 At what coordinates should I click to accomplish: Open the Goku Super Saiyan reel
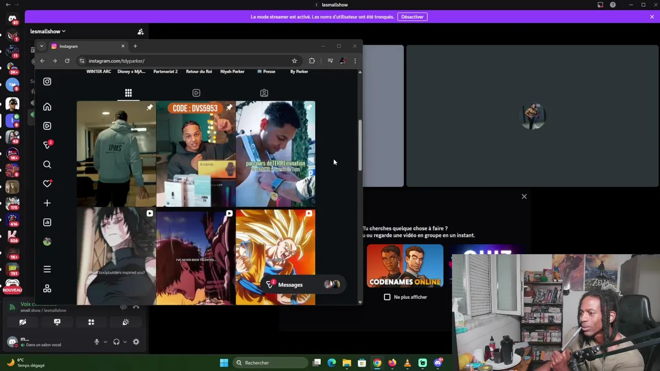(275, 257)
